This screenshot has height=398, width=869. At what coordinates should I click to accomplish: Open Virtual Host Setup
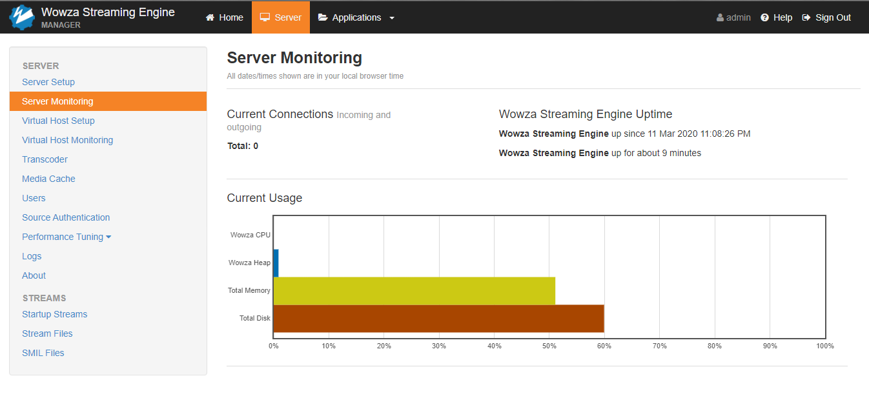pyautogui.click(x=58, y=121)
